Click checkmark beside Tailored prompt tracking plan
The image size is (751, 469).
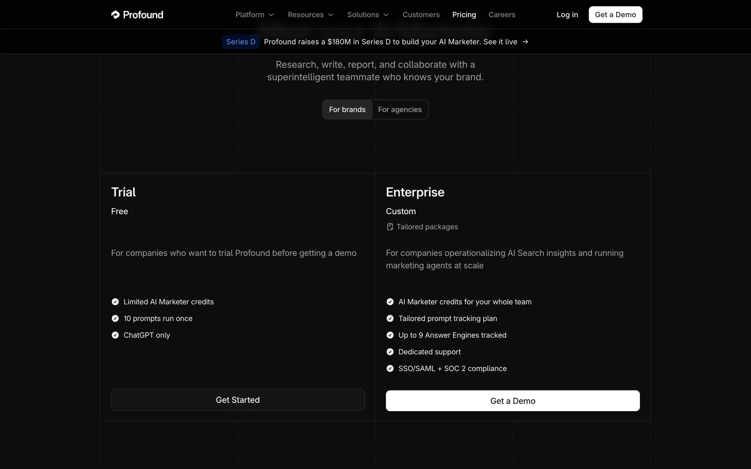coord(390,318)
